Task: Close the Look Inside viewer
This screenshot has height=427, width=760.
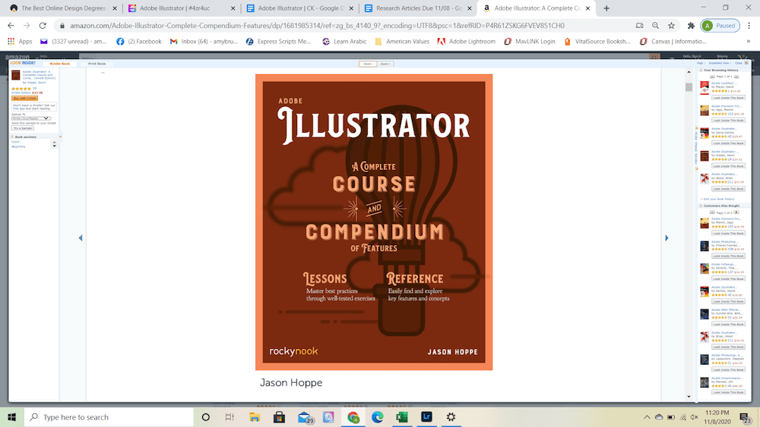Action: pos(740,63)
